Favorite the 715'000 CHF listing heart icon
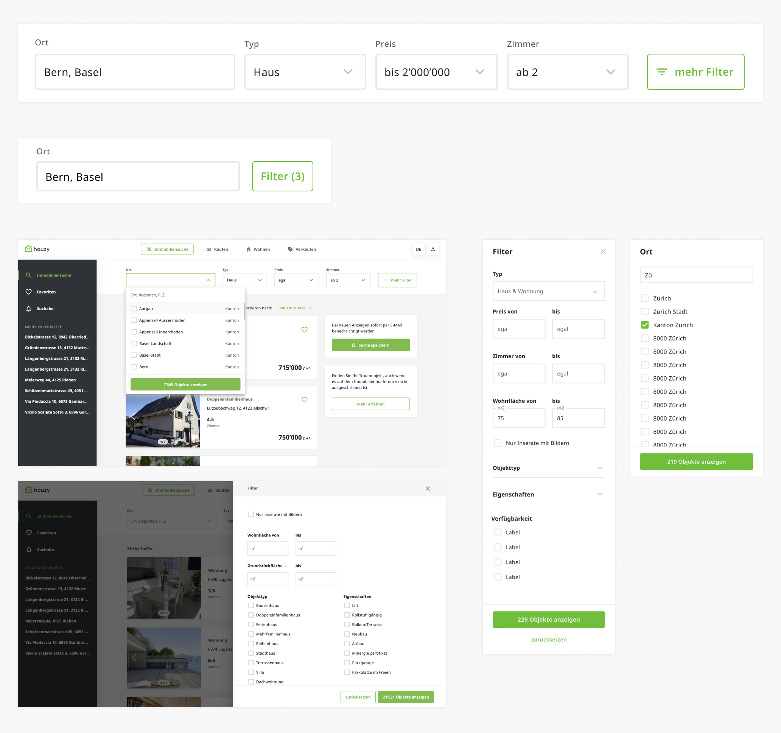 coord(305,330)
